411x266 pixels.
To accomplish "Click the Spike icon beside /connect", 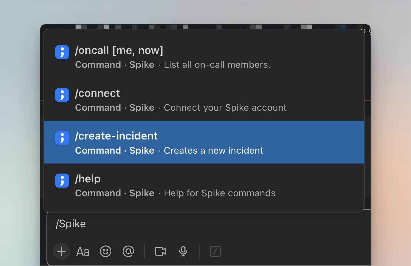I will pyautogui.click(x=62, y=95).
